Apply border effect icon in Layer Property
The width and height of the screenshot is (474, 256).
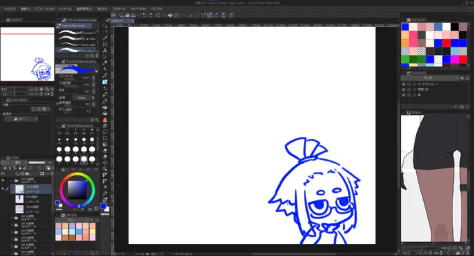click(33, 109)
